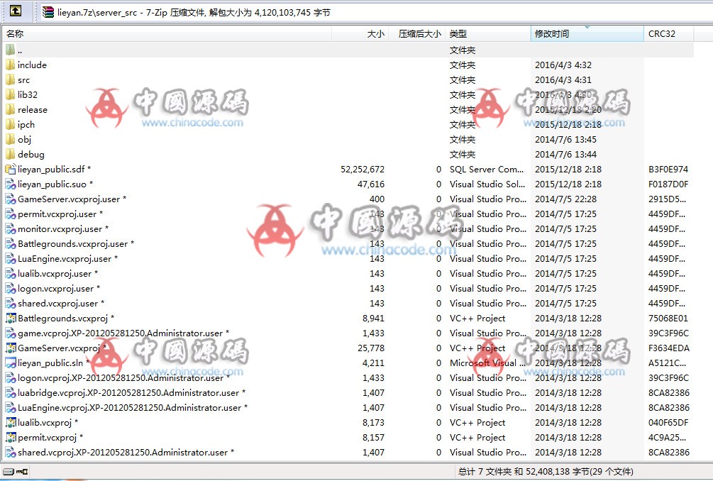
Task: Click the 压缩后大小 column header
Action: [419, 33]
